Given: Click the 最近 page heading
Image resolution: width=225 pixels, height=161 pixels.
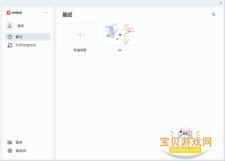Looking at the screenshot, I should tap(67, 15).
